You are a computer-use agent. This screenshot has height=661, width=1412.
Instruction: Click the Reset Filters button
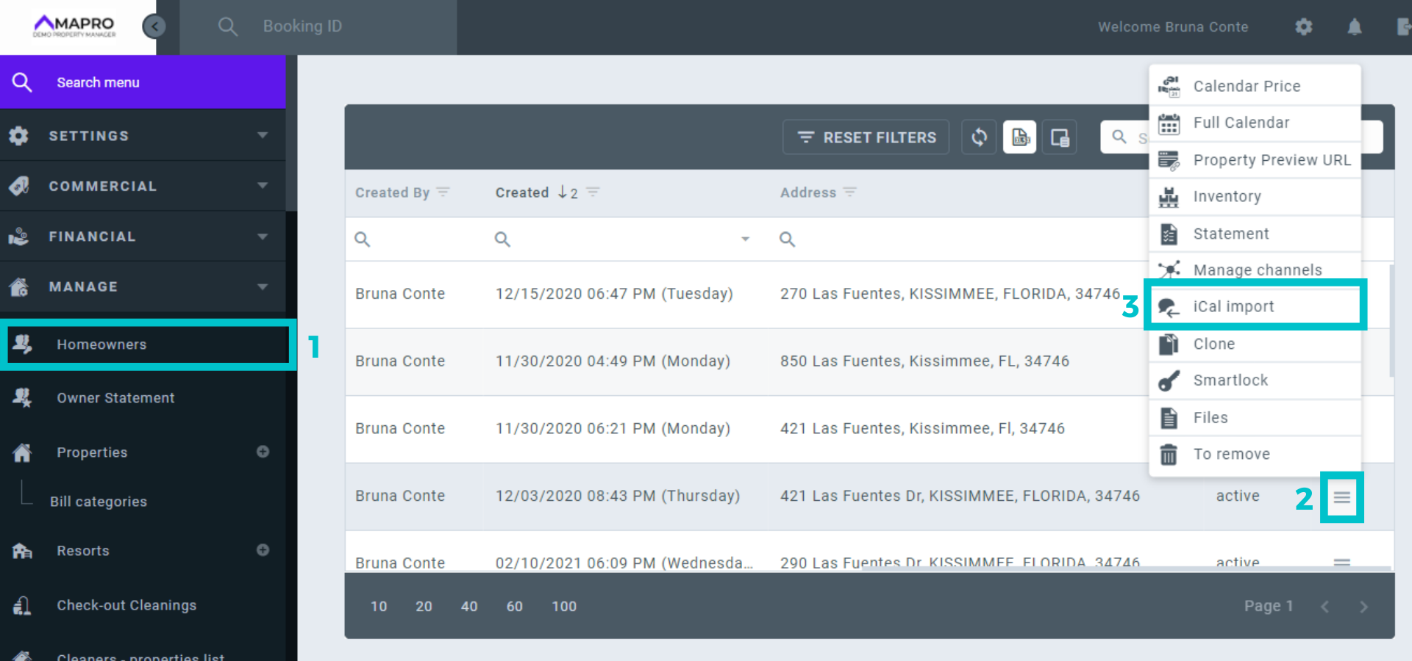pyautogui.click(x=866, y=137)
